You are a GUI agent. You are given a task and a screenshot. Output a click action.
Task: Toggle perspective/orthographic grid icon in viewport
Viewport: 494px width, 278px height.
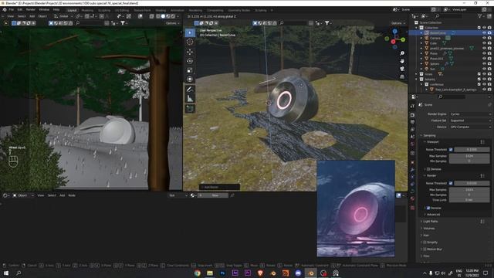402,76
